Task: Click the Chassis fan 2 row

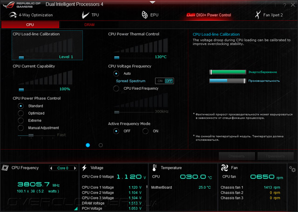Action: 251,192
